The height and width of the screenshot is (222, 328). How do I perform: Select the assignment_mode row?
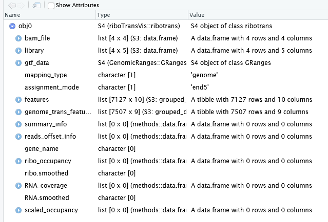166,87
